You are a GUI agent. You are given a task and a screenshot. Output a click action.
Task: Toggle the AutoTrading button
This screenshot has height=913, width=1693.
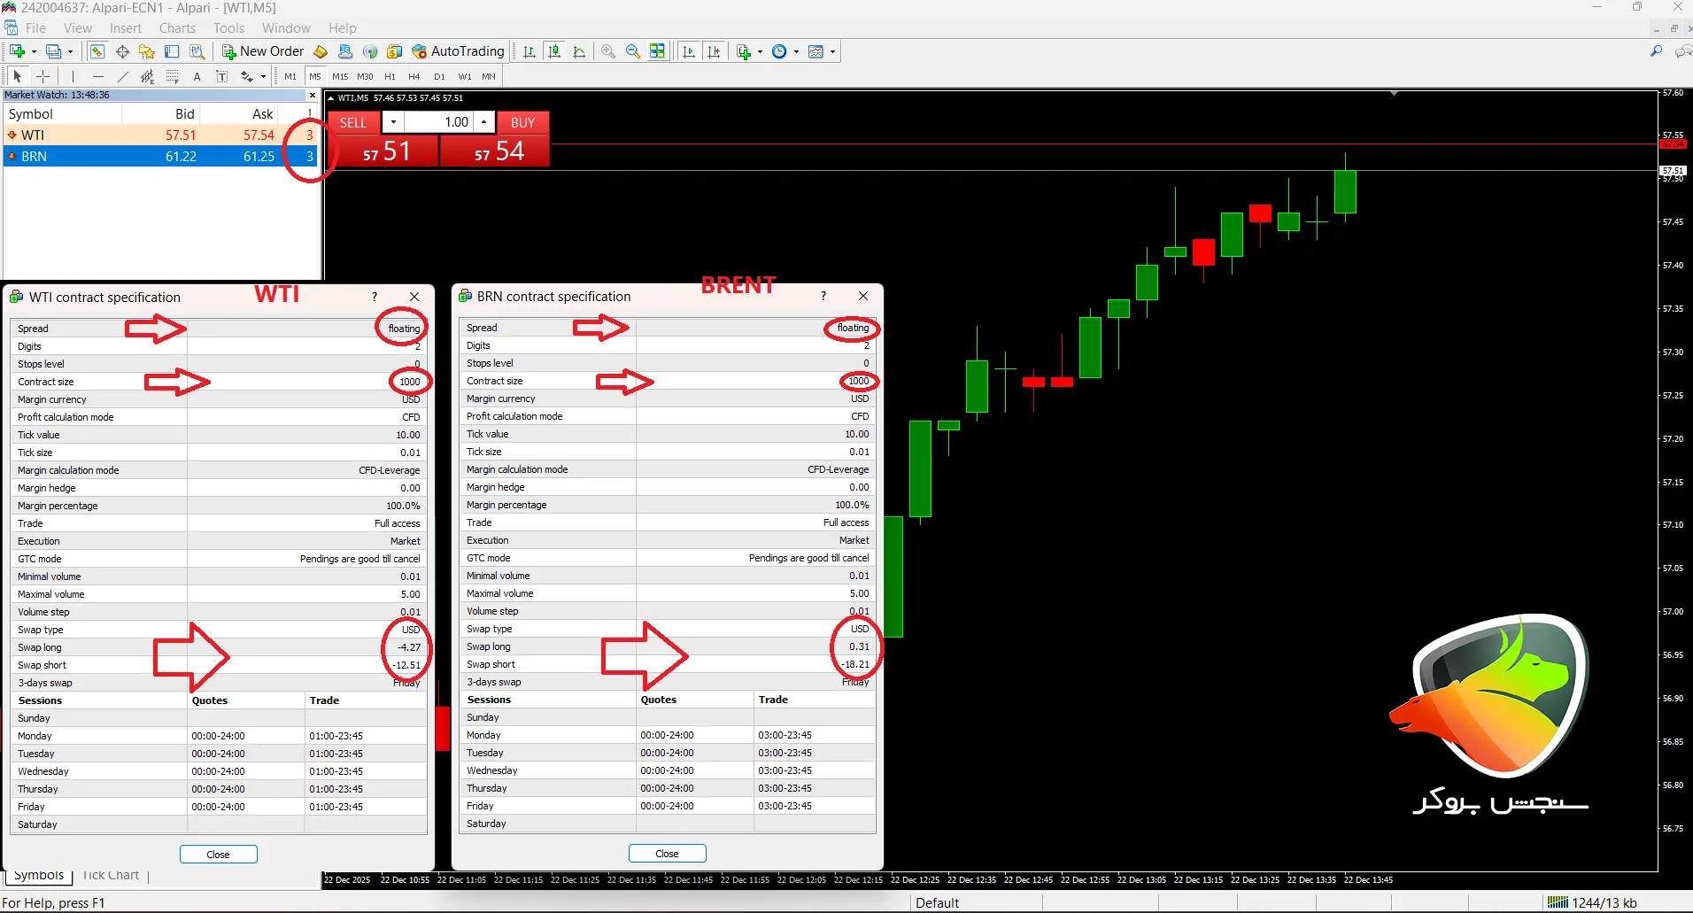click(x=459, y=51)
